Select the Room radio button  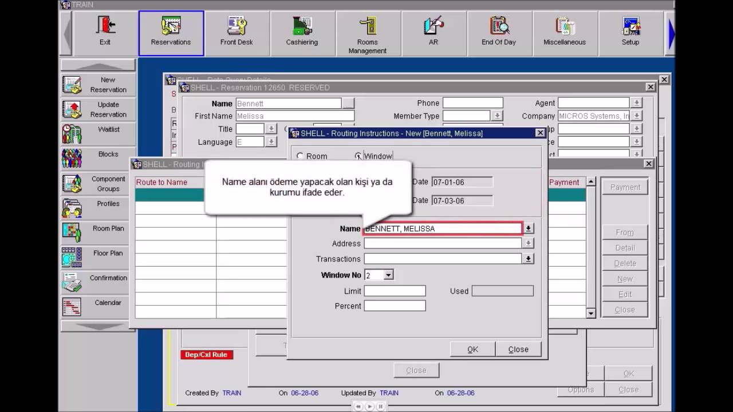(300, 156)
